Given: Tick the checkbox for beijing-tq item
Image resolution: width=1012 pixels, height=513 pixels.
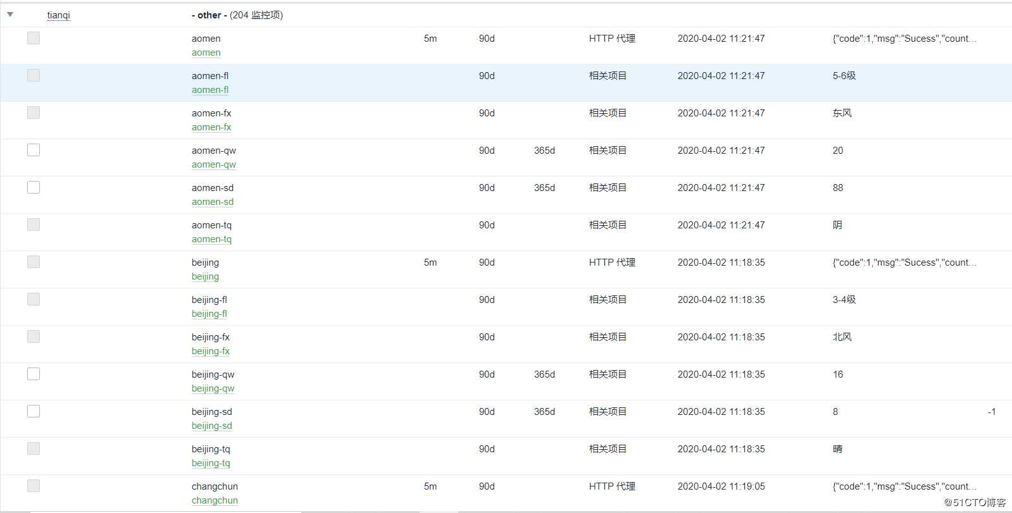Looking at the screenshot, I should coord(34,448).
